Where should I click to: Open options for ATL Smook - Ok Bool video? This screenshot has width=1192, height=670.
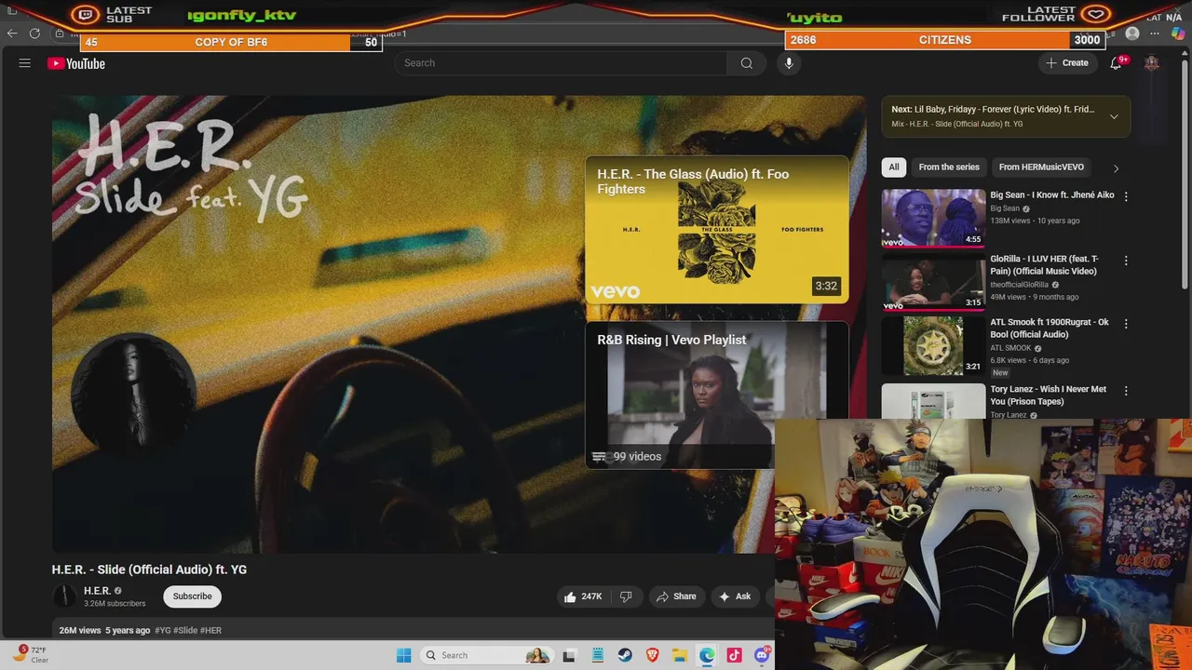click(1126, 324)
